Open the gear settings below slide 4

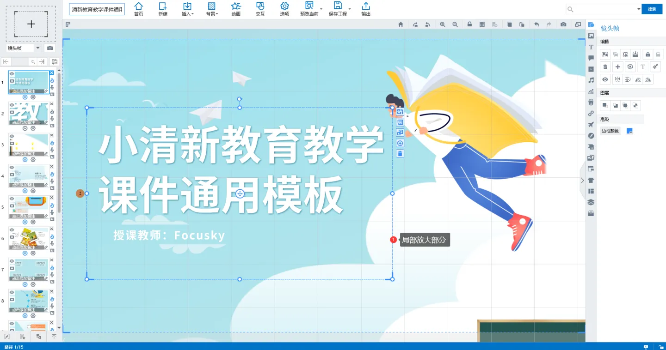point(33,191)
